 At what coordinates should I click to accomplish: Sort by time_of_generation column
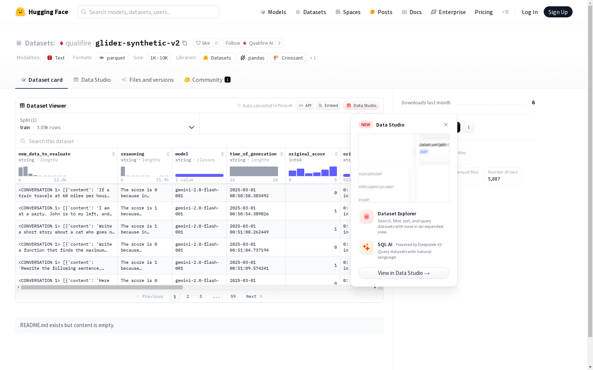click(x=282, y=154)
